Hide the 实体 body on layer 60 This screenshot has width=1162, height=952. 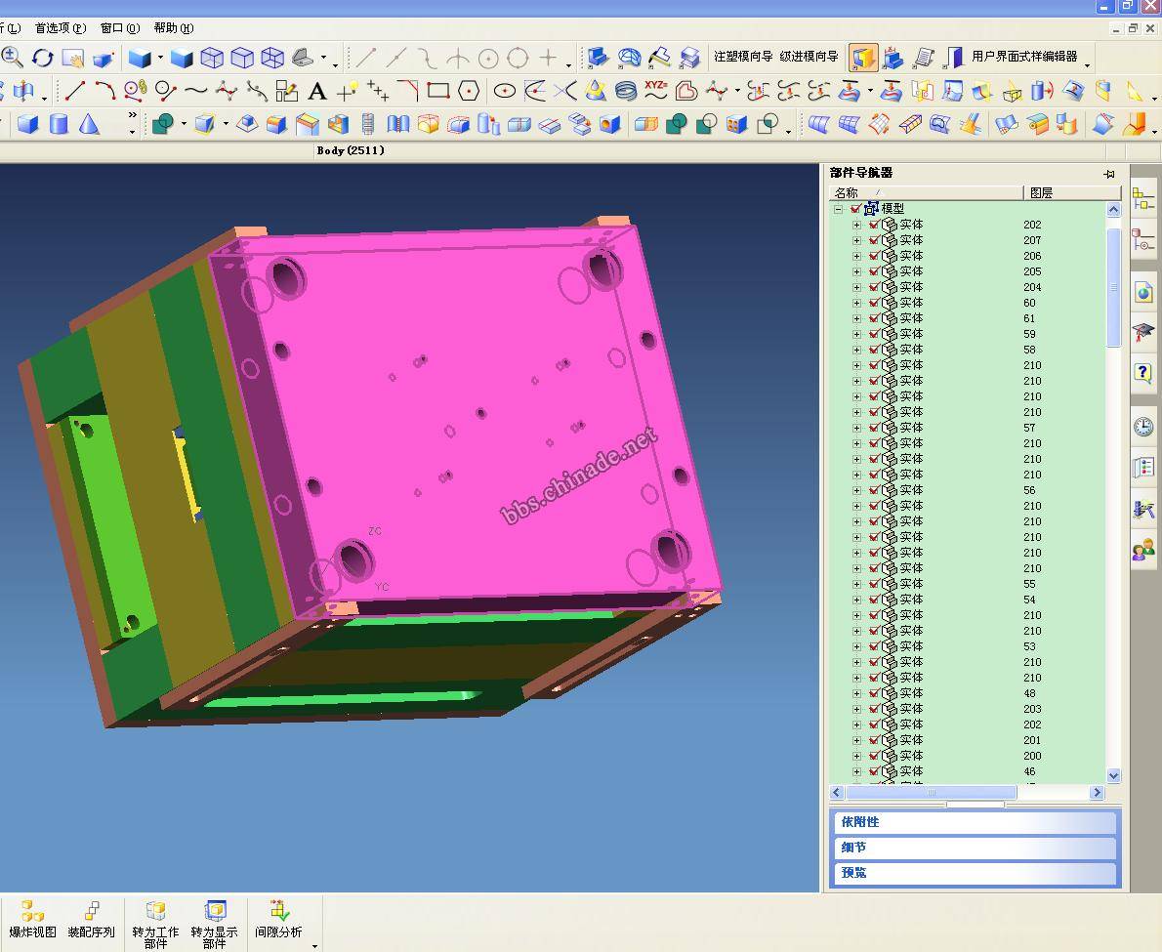[x=874, y=303]
